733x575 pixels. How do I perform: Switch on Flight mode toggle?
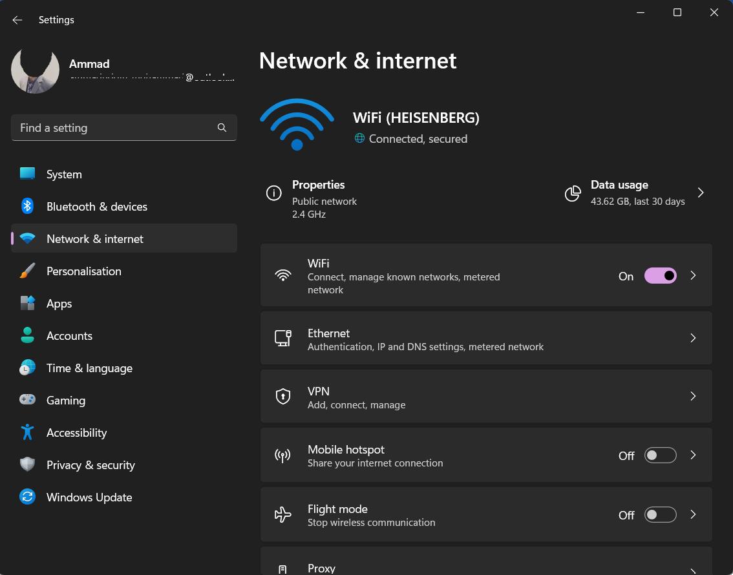(660, 515)
